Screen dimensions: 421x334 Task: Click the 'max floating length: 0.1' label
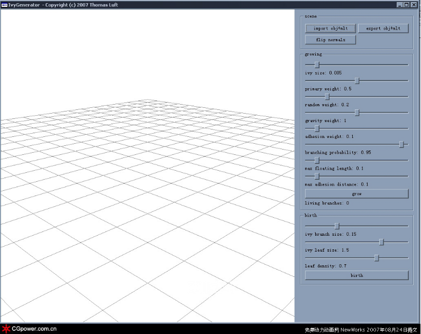coord(334,169)
